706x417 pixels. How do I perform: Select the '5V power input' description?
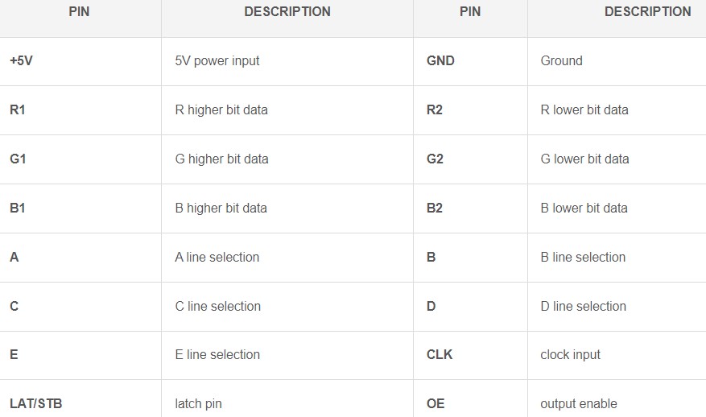click(x=217, y=61)
